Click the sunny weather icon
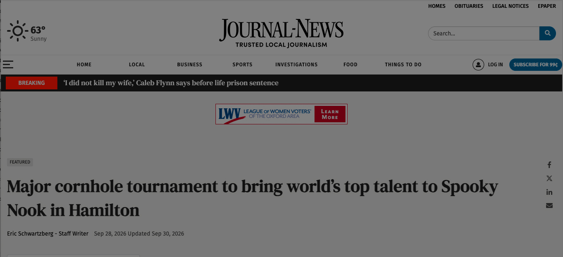This screenshot has height=257, width=563. pos(17,31)
